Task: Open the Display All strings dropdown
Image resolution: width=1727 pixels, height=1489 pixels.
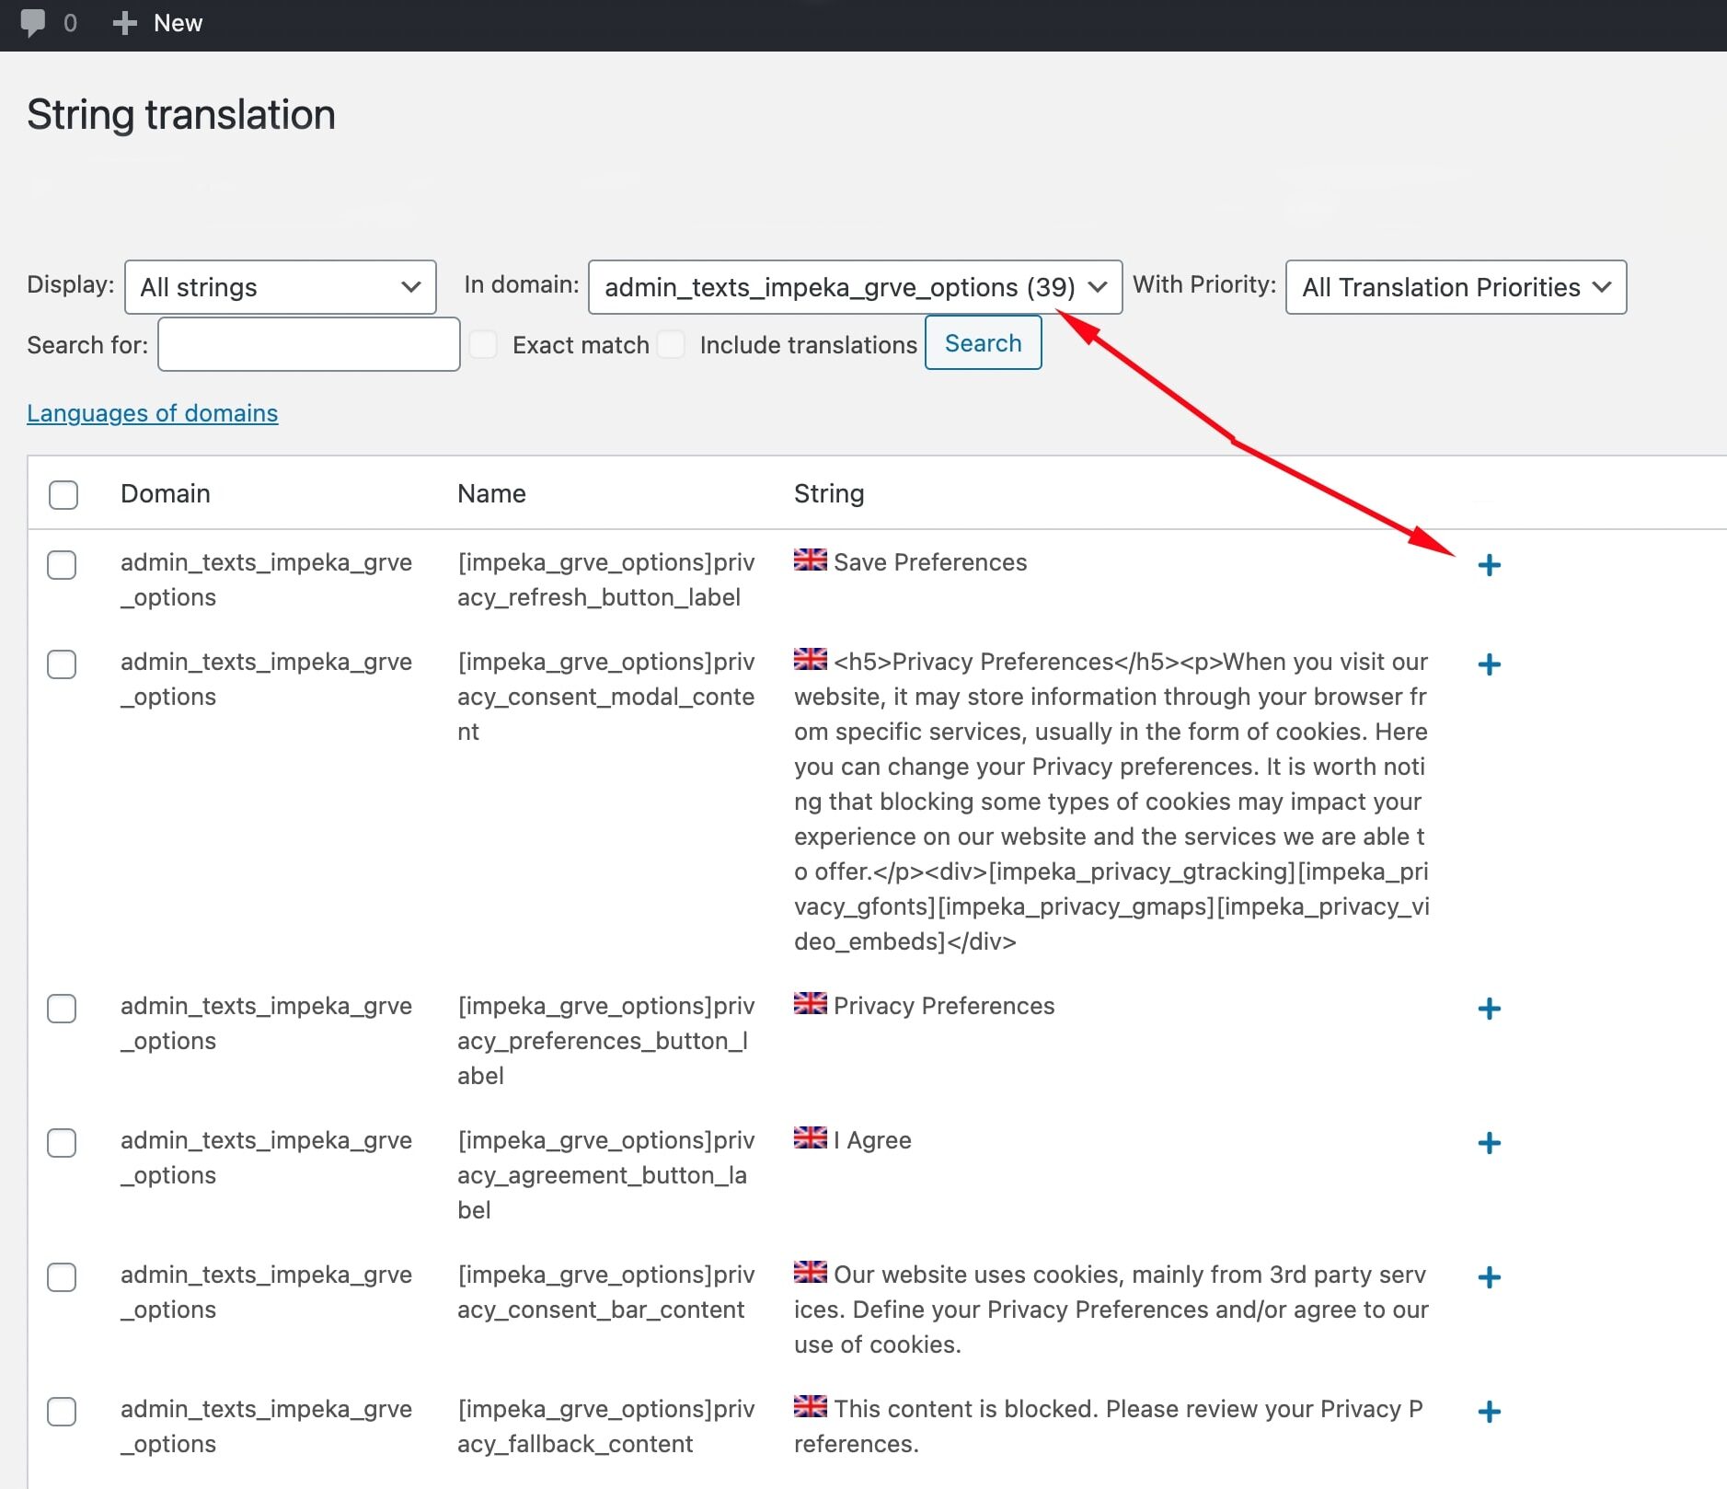Action: (x=281, y=287)
